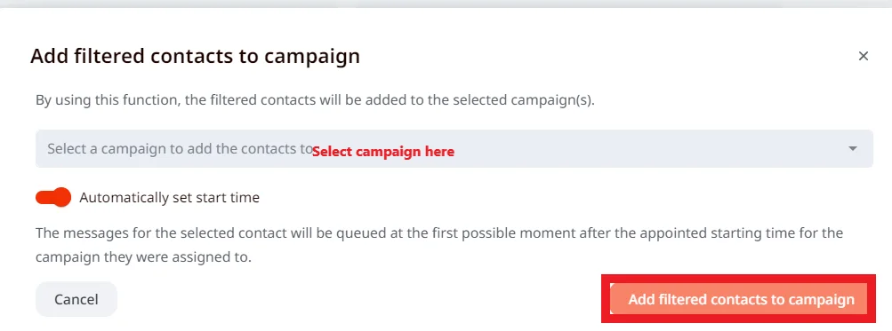The height and width of the screenshot is (331, 892).
Task: Click the red 'Select campaign here' annotation
Action: click(x=382, y=152)
